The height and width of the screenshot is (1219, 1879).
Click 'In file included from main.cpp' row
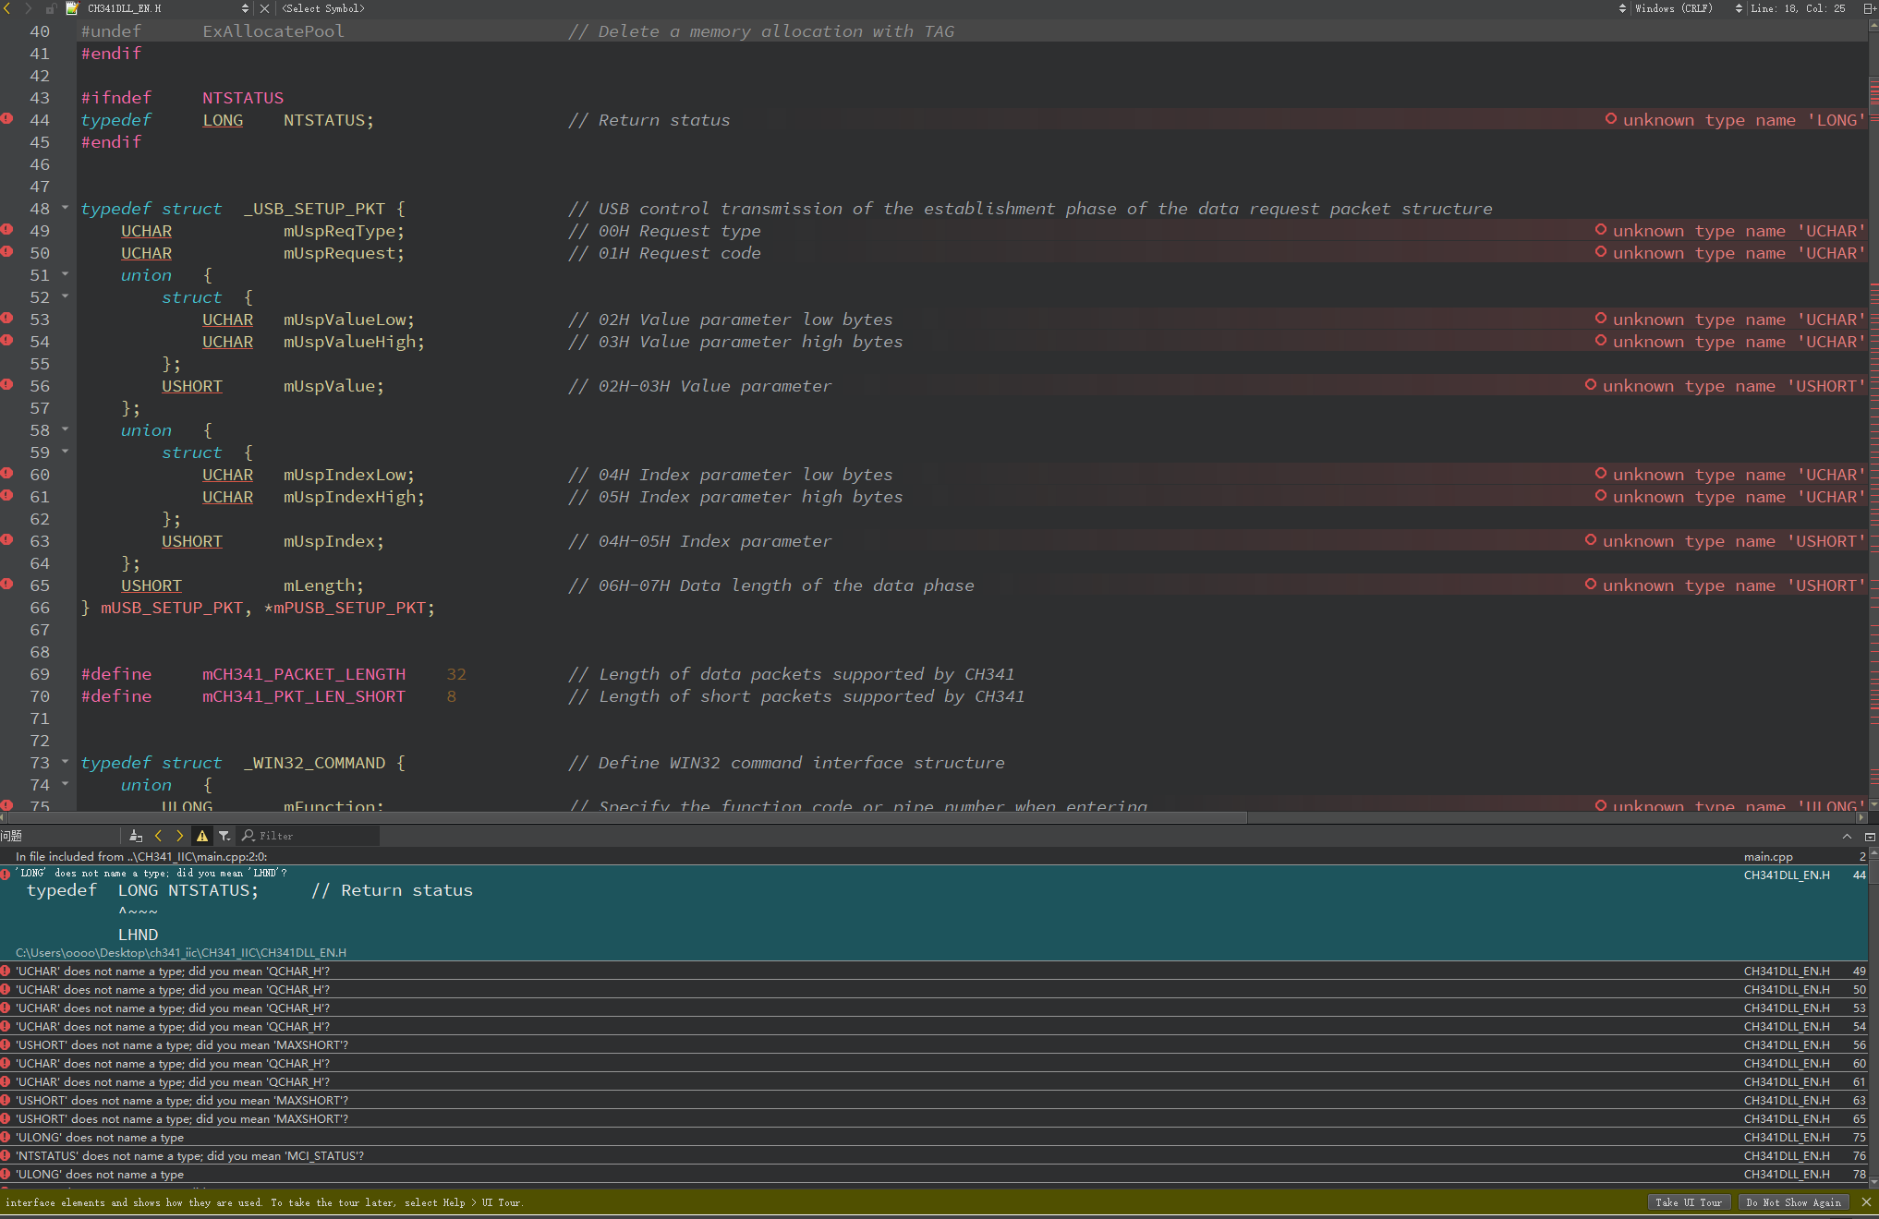click(x=933, y=856)
